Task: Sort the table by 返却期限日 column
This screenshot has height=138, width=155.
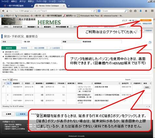Action: pyautogui.click(x=50, y=83)
